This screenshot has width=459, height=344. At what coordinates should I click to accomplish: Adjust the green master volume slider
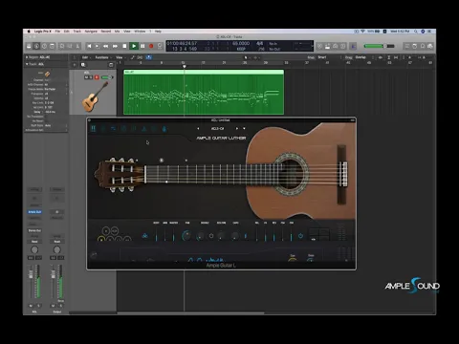(x=379, y=46)
